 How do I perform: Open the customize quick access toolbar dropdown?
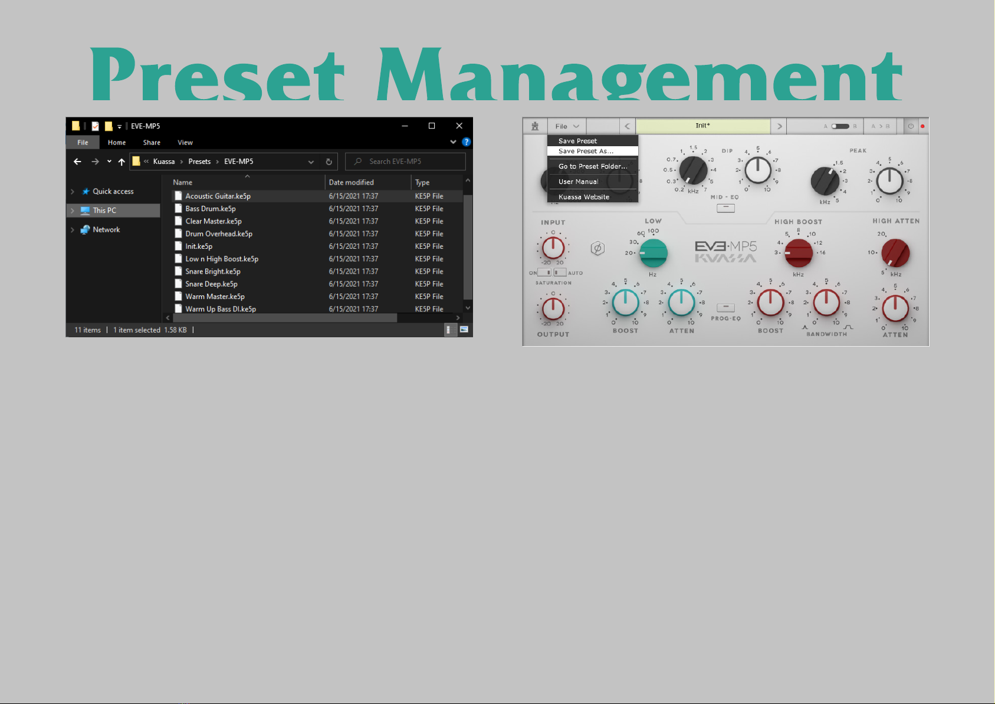(119, 126)
